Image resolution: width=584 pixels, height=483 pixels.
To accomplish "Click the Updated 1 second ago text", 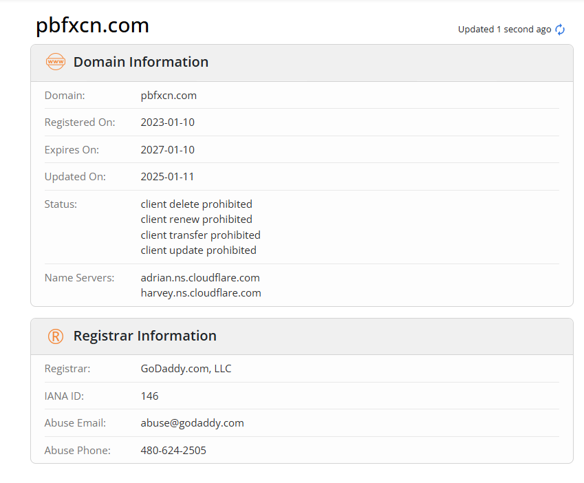I will tap(504, 30).
